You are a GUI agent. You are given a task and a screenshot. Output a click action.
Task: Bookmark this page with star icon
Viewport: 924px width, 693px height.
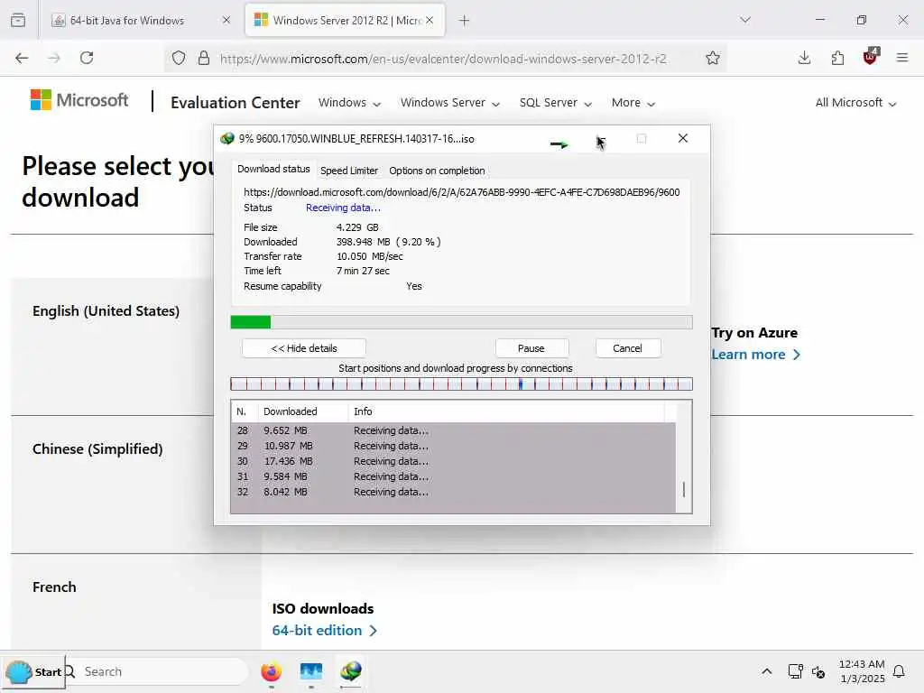[x=713, y=58]
